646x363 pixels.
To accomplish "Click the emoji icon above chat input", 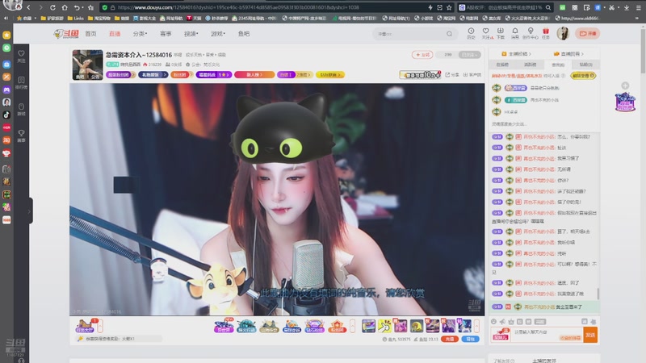I will [493, 321].
